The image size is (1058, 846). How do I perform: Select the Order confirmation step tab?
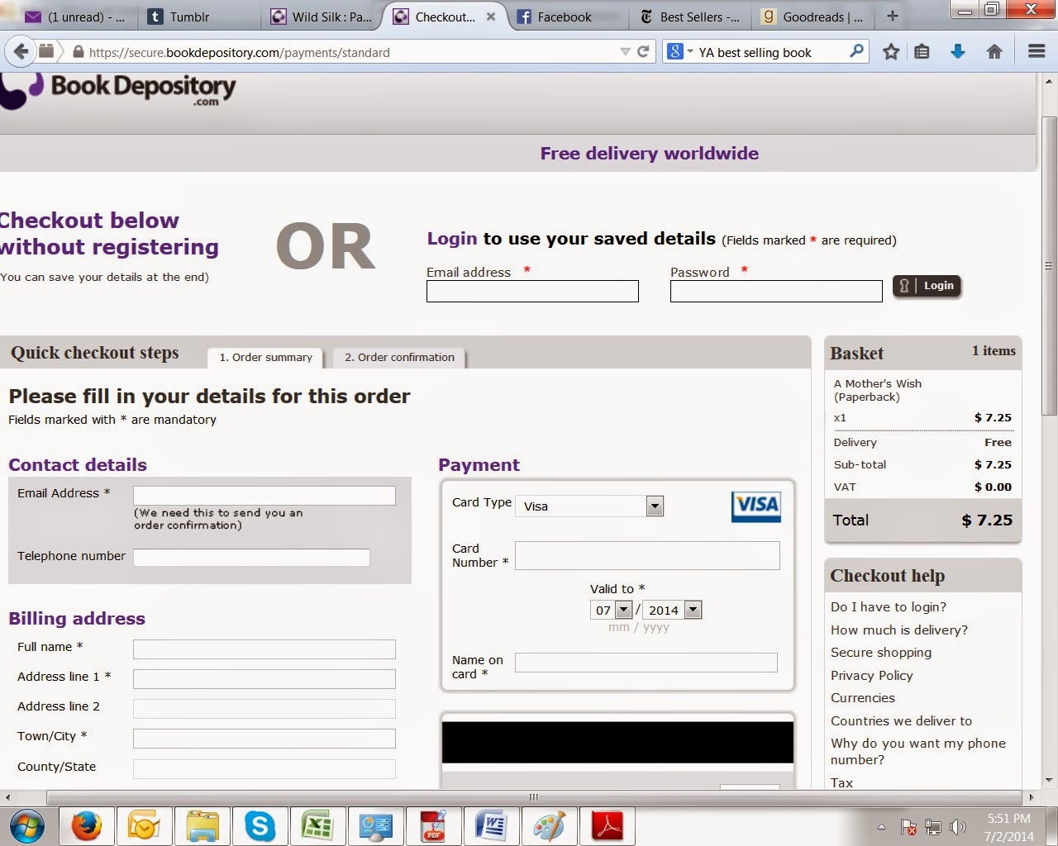pos(399,357)
